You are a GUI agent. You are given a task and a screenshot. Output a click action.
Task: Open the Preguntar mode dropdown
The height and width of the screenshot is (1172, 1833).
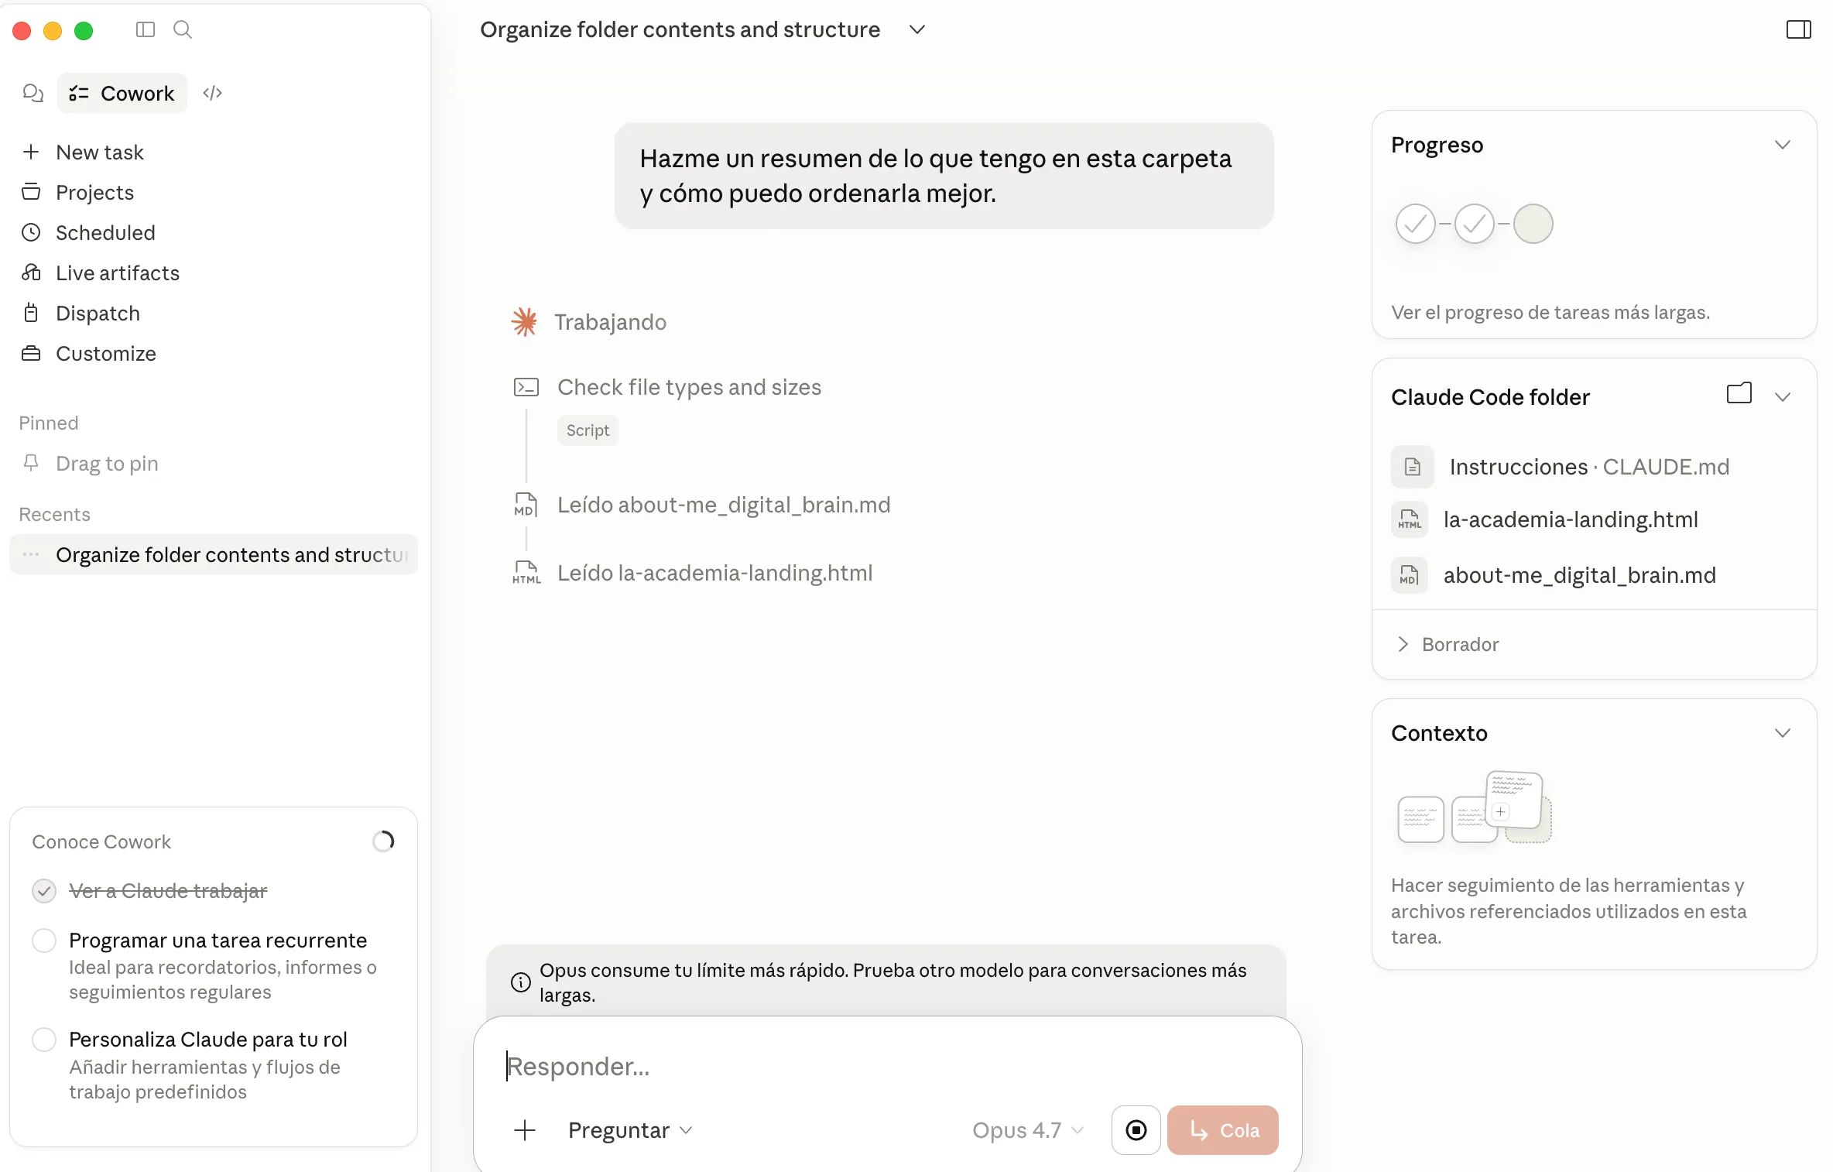point(629,1130)
